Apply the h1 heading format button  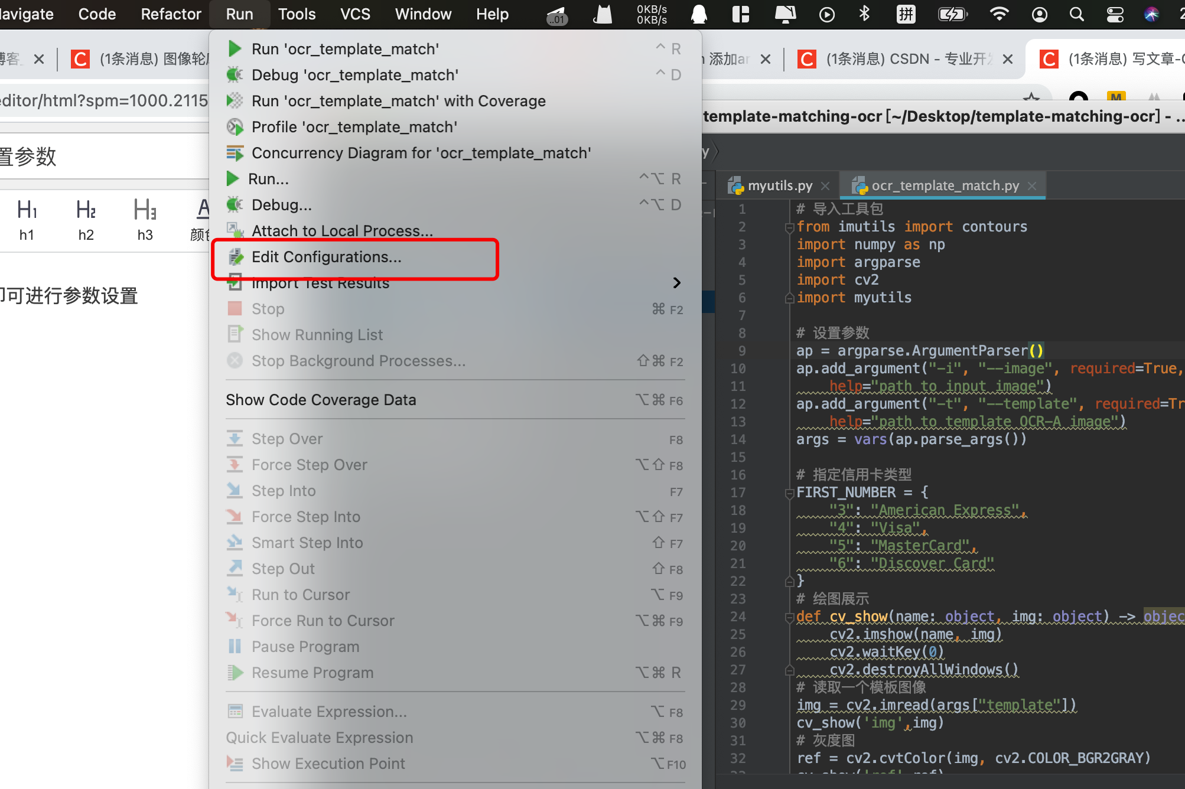pyautogui.click(x=27, y=220)
